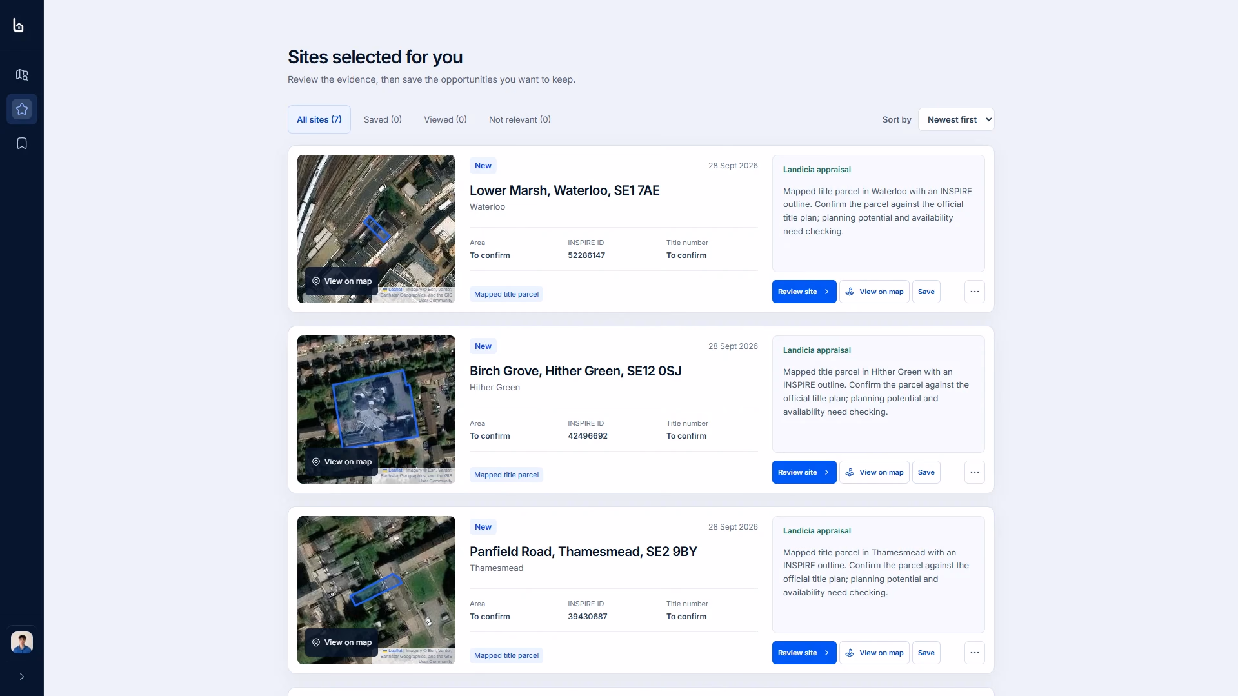This screenshot has width=1238, height=696.
Task: Click the Birch Grove, Hither Green, SE12 0SJ title
Action: [x=575, y=371]
